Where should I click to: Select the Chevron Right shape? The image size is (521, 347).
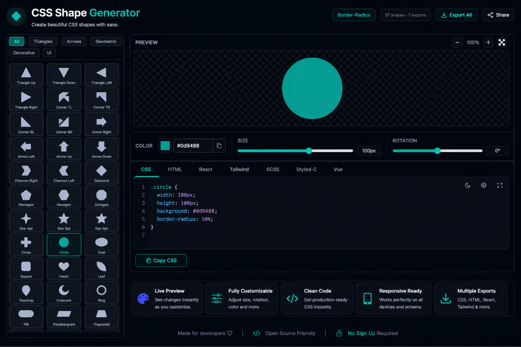26,173
